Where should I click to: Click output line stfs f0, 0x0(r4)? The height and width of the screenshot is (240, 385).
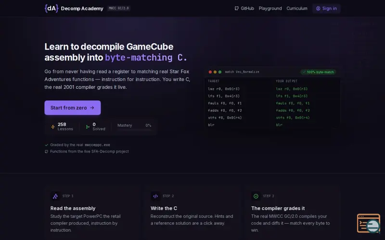[x=293, y=118]
